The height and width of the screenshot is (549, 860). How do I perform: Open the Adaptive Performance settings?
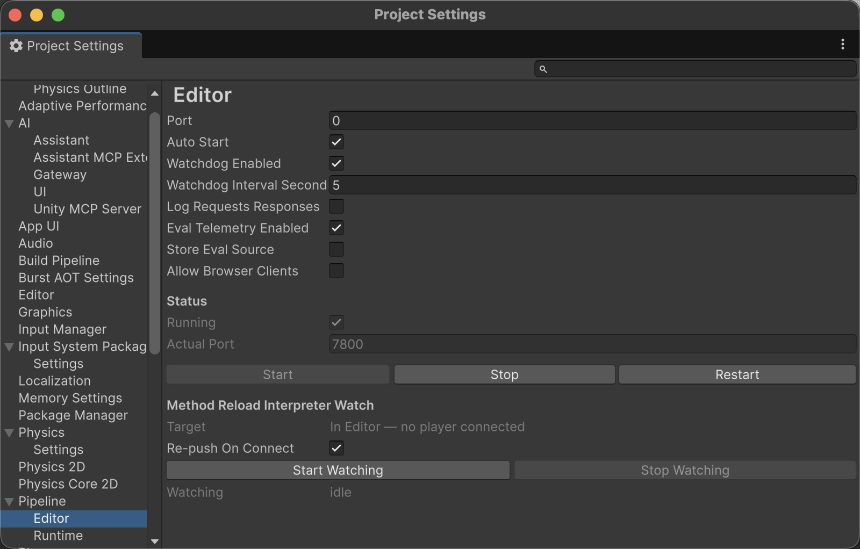pos(82,106)
